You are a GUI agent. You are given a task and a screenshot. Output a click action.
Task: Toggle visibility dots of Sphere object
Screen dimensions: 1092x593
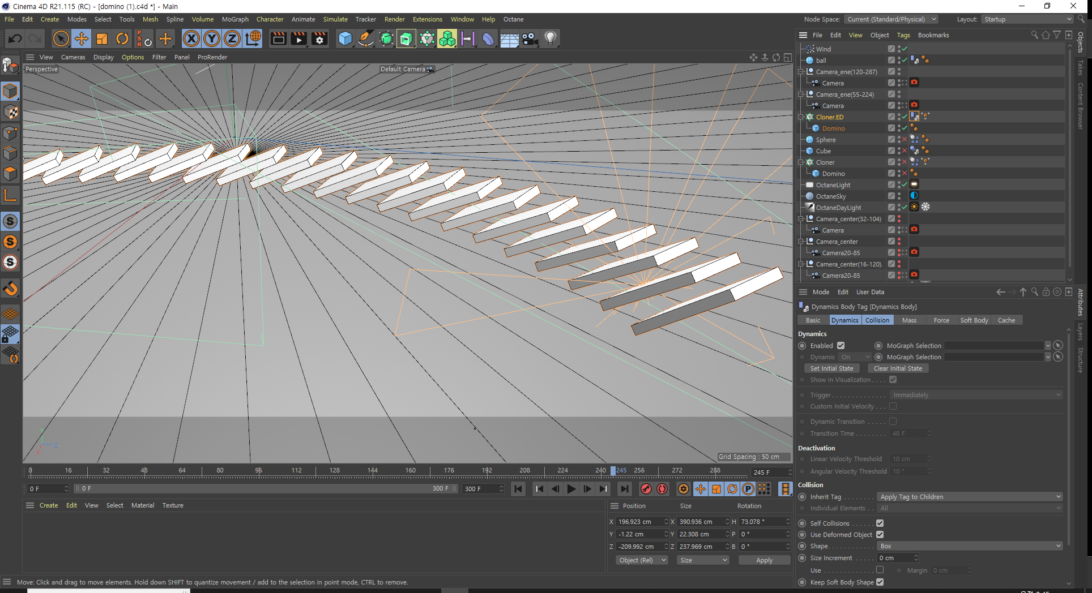tap(899, 139)
